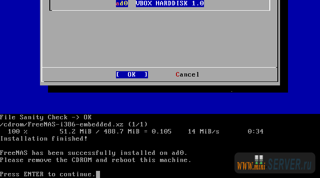Select the VBOX HARDDISK 1.0 entry text
The image size is (320, 178).
(x=170, y=4)
